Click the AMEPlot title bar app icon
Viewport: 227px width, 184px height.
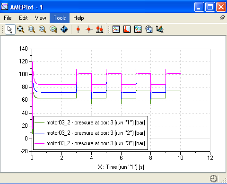[4, 7]
